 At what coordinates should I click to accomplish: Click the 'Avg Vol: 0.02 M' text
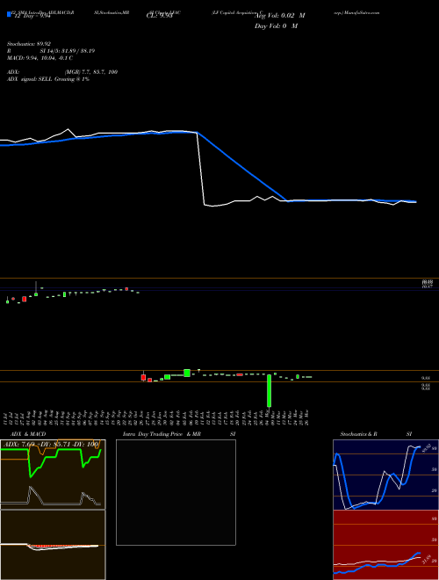pyautogui.click(x=280, y=16)
